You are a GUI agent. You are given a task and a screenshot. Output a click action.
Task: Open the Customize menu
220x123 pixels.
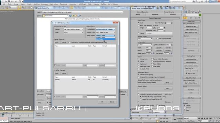tap(73, 4)
